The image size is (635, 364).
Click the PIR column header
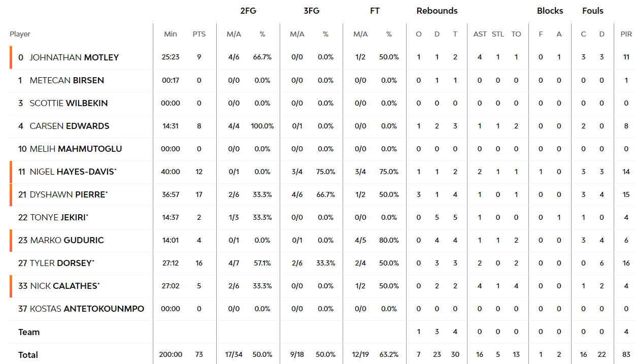pos(626,34)
